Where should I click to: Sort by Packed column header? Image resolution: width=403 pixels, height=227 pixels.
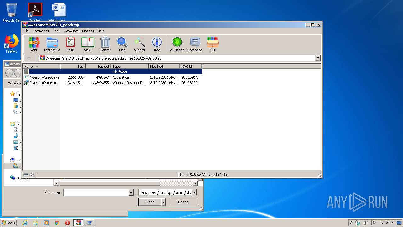[98, 67]
